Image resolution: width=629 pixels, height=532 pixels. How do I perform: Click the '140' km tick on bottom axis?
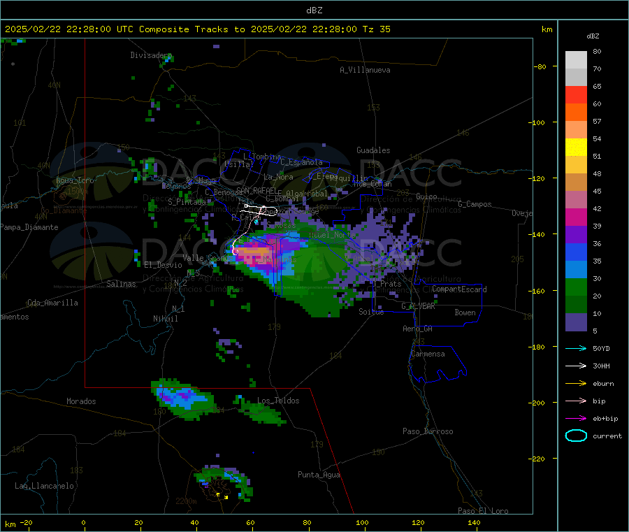474,522
